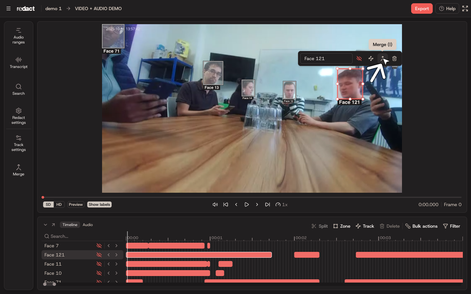
Task: Click the Track button in timeline toolbar
Action: tap(365, 226)
